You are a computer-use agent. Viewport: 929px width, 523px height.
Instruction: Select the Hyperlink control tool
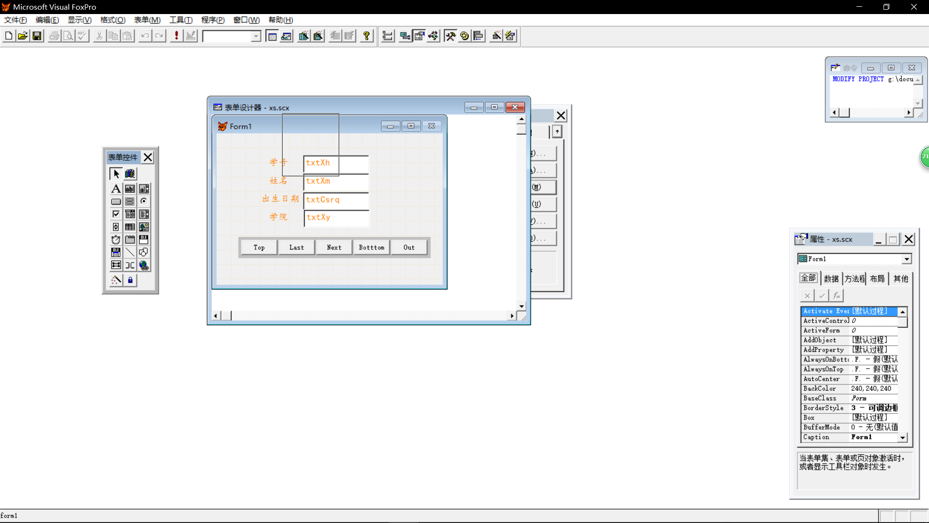pyautogui.click(x=144, y=265)
